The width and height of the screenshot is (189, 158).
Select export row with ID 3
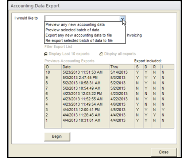(109, 110)
